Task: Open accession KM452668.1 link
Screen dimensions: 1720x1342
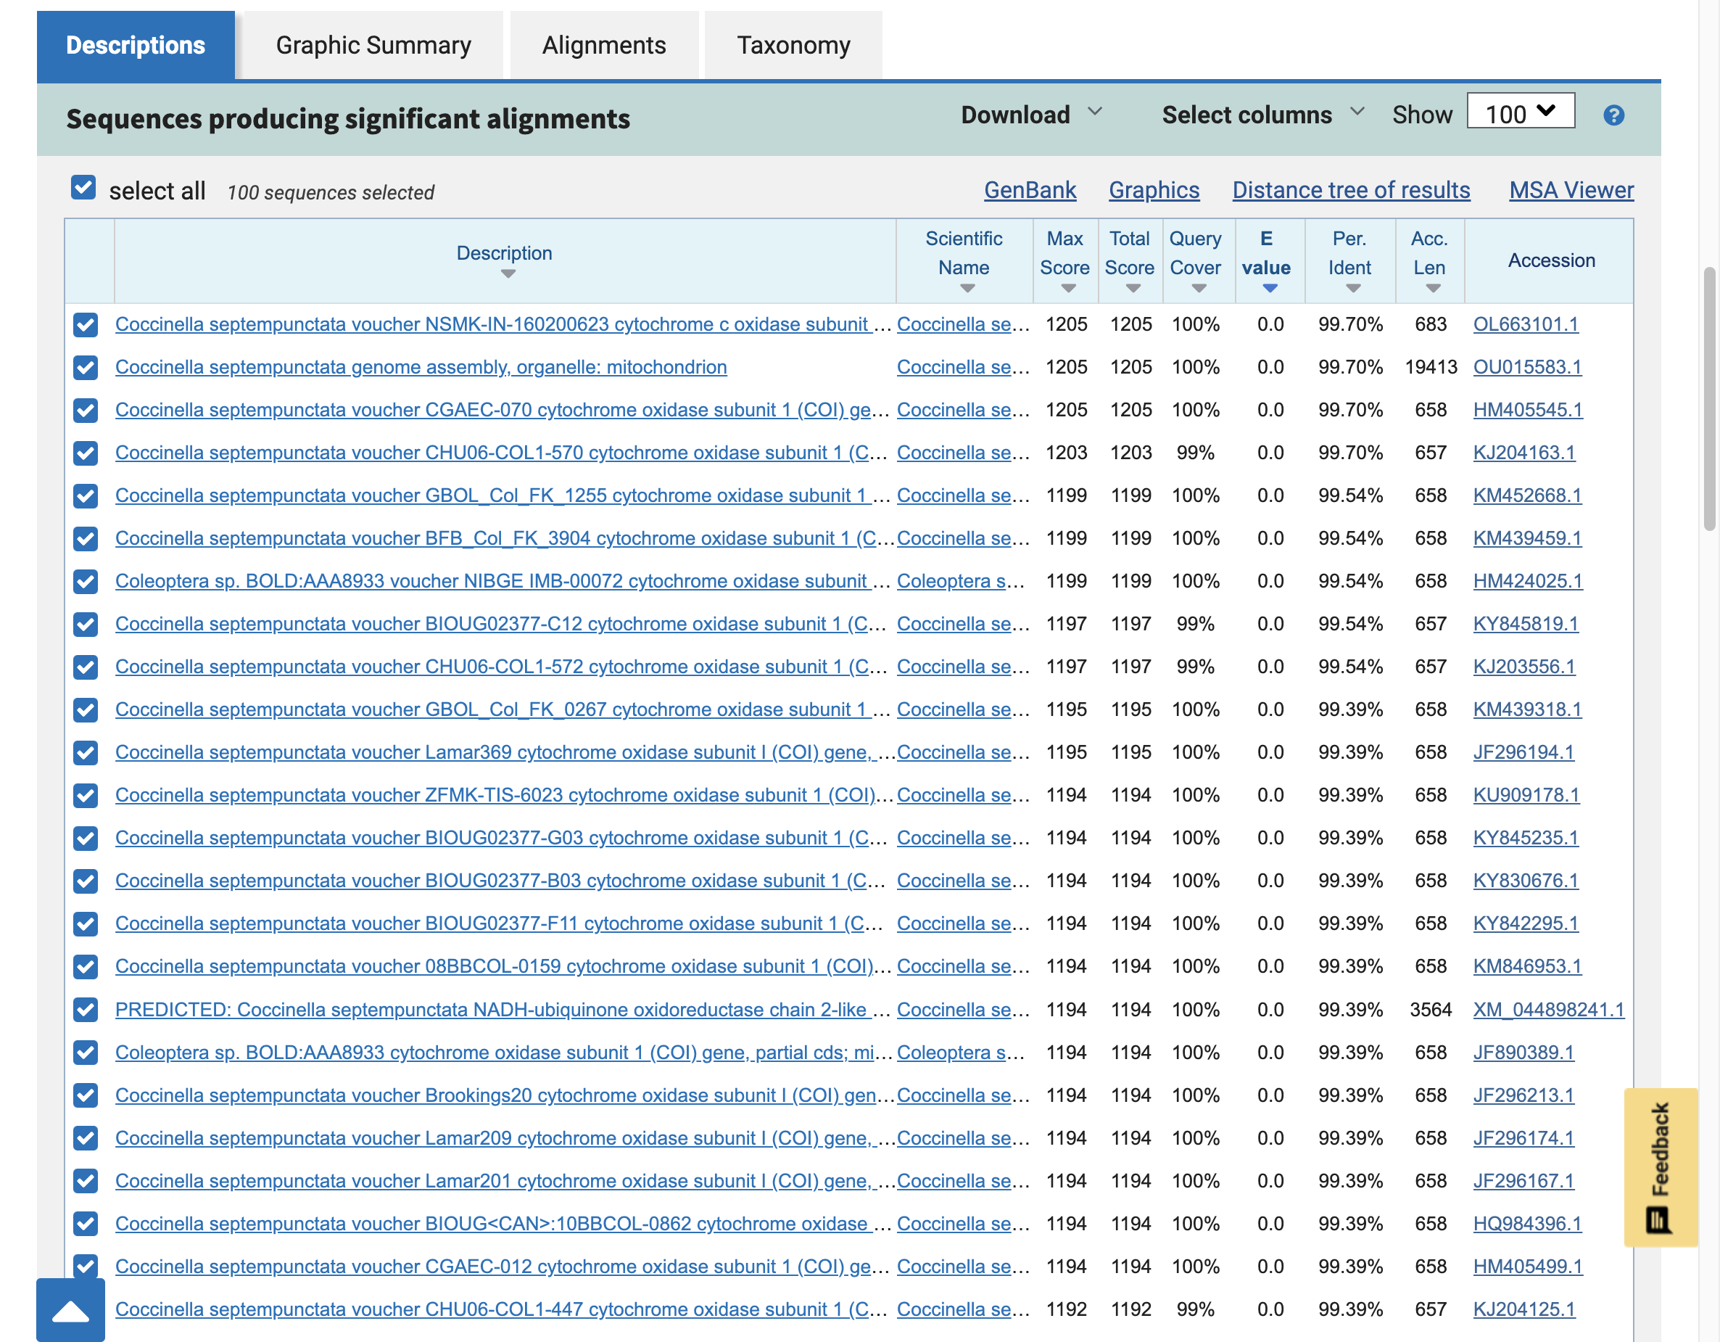Action: click(1527, 495)
